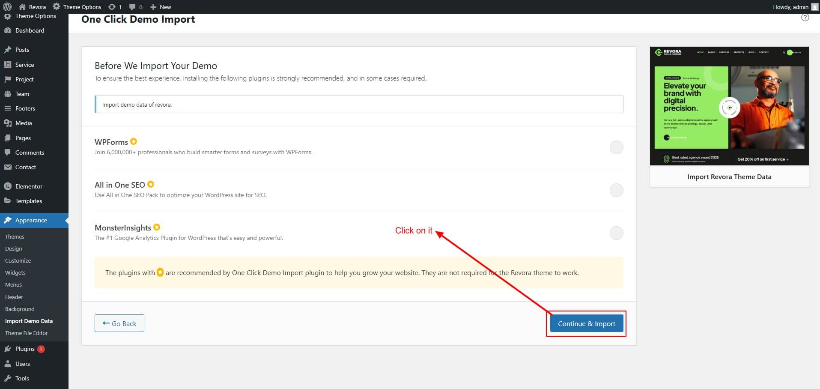
Task: Open the updates icon showing 1
Action: 112,7
